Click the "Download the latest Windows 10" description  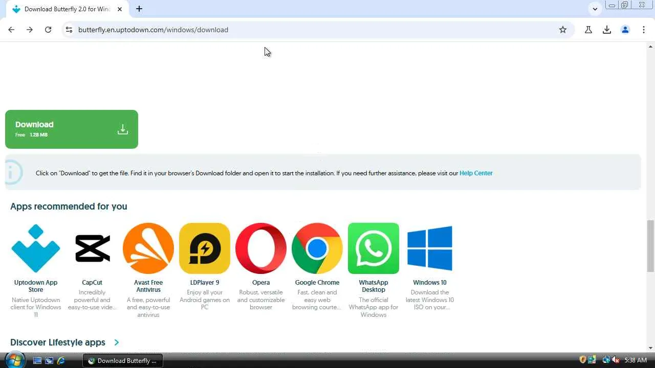click(430, 300)
